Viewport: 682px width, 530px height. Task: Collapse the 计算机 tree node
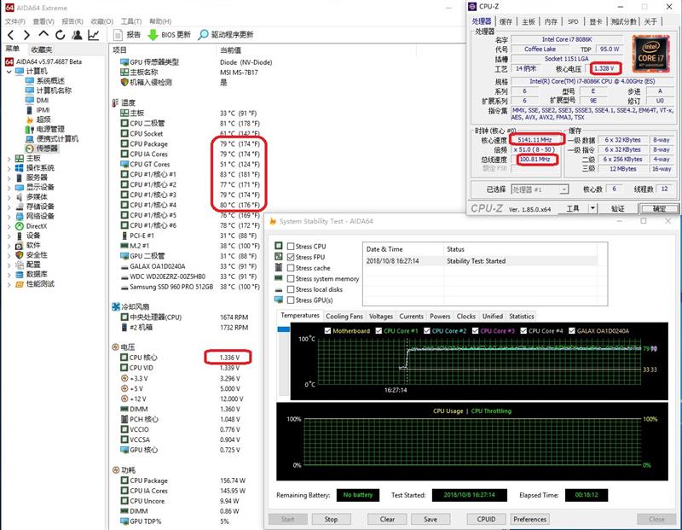[9, 72]
